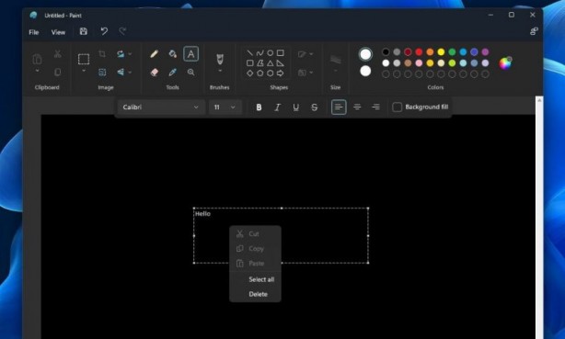
Task: Set text alignment to right
Action: click(375, 107)
